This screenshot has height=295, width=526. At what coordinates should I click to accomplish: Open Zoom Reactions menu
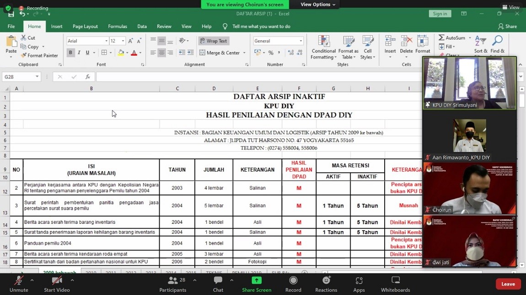[326, 280]
